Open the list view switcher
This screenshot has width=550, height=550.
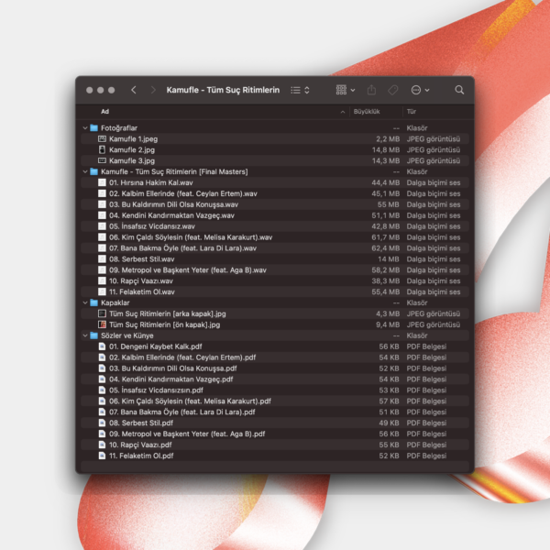[x=300, y=91]
